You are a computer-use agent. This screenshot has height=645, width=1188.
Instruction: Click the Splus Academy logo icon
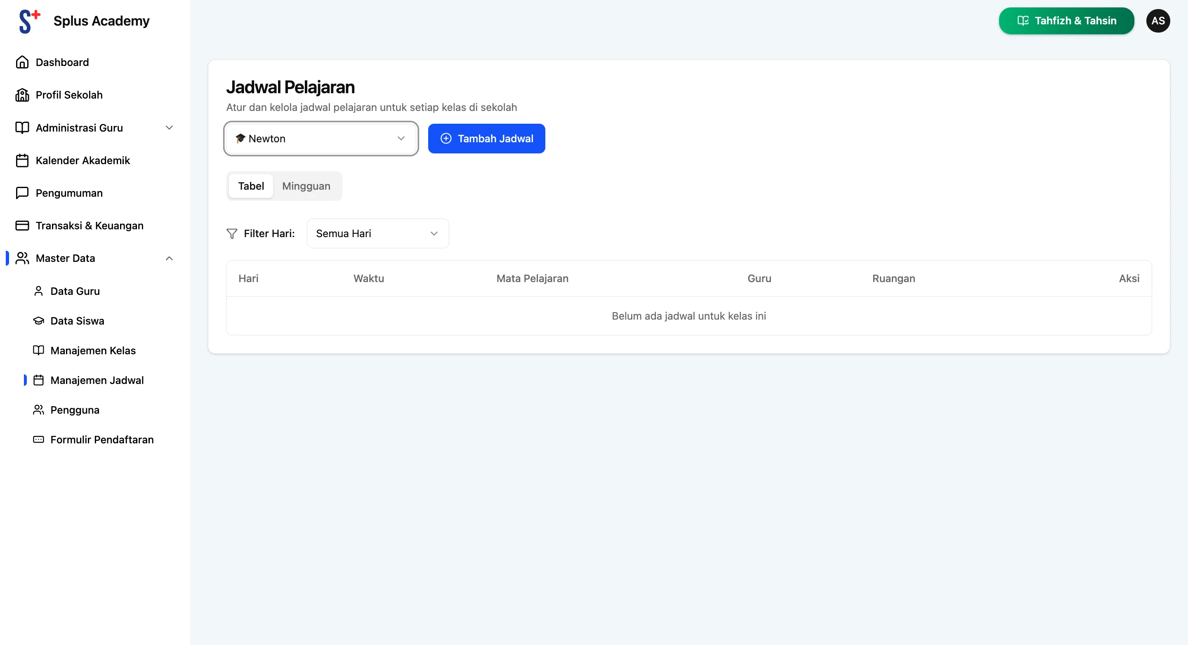(30, 21)
